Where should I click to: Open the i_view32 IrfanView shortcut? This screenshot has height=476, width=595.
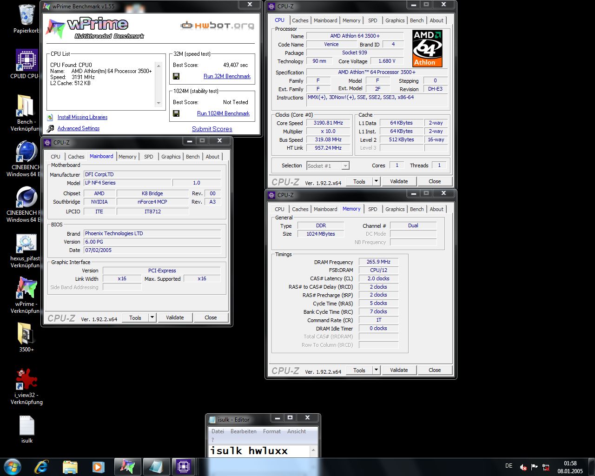[x=26, y=386]
